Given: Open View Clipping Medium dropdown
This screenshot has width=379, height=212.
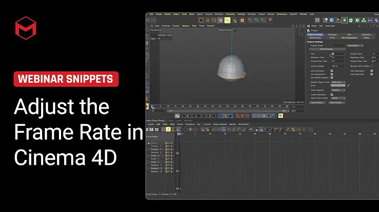Looking at the screenshot, I should (338, 90).
